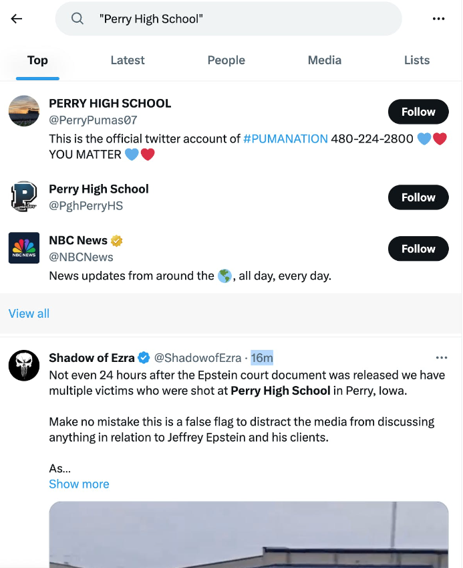Click the #PUMANATION hashtag
Viewport: 463px width, 568px height.
point(285,139)
